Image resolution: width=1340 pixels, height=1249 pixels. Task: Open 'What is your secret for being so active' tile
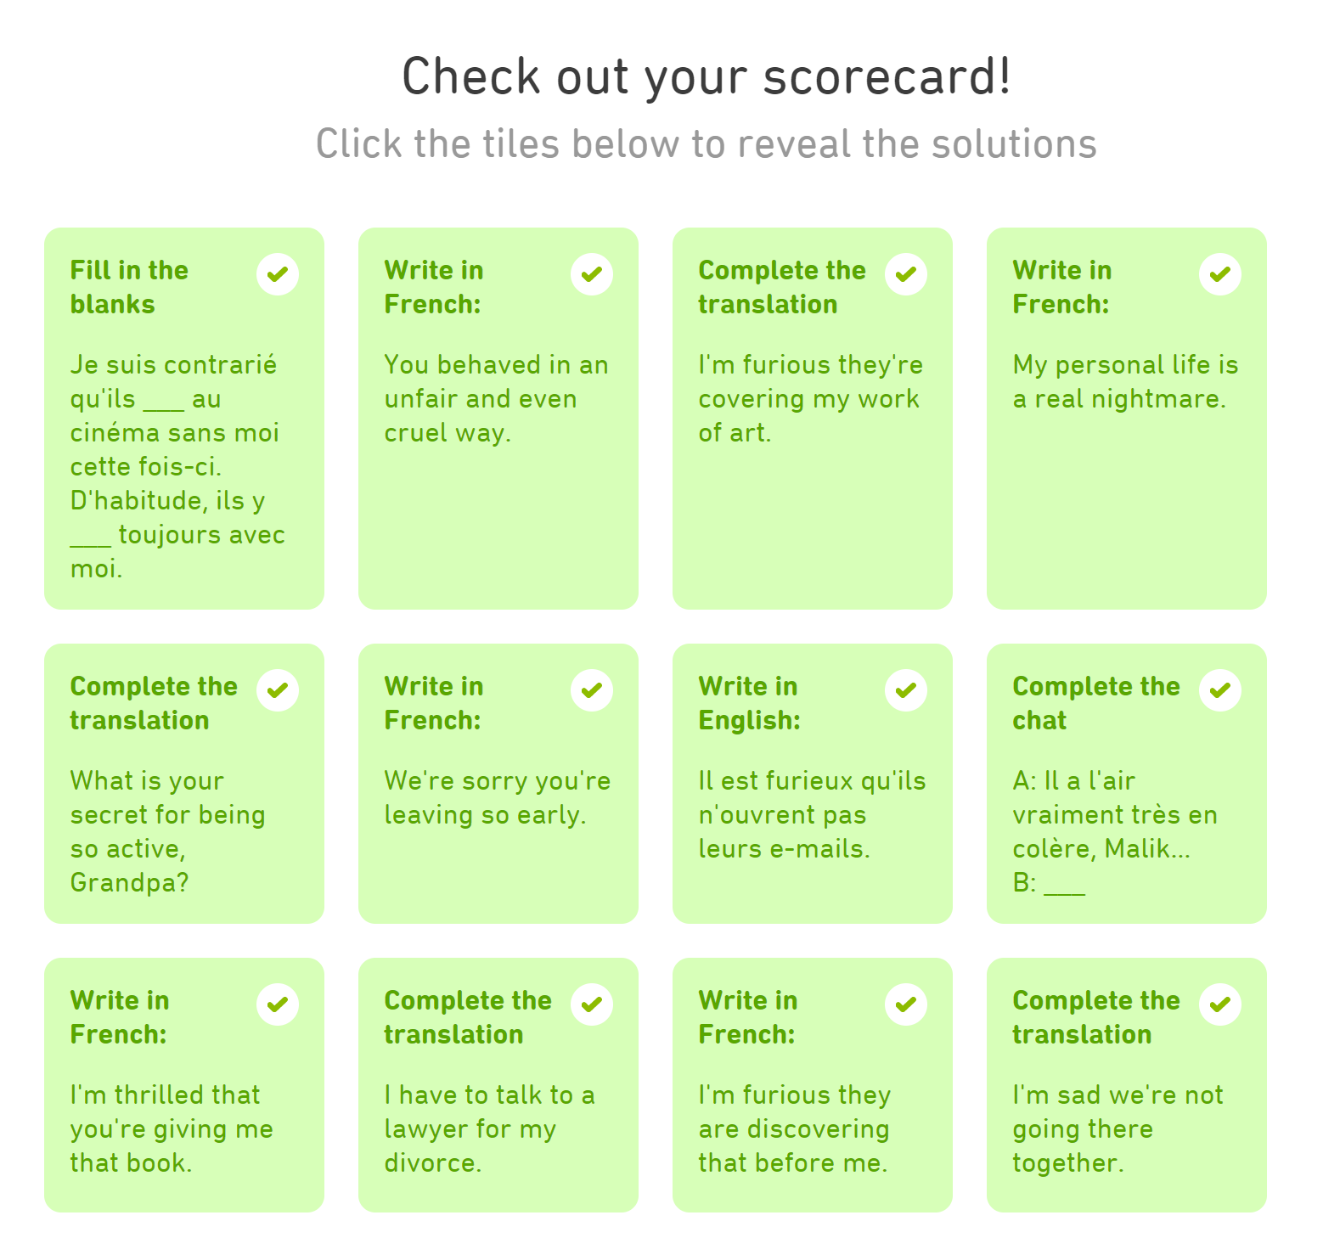pos(184,784)
